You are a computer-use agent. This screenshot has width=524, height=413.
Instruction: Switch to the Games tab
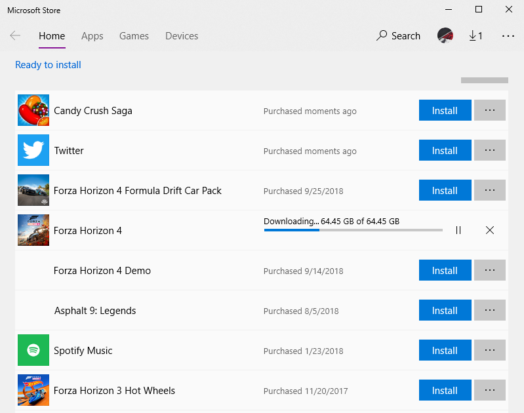pyautogui.click(x=134, y=36)
